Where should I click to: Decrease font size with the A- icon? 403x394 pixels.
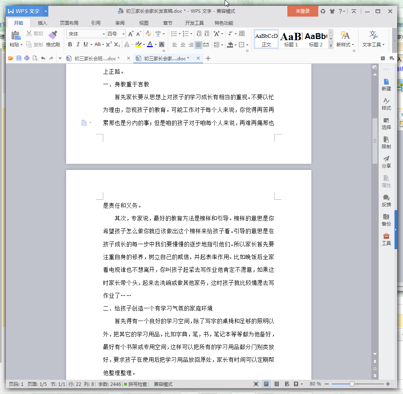pyautogui.click(x=139, y=34)
